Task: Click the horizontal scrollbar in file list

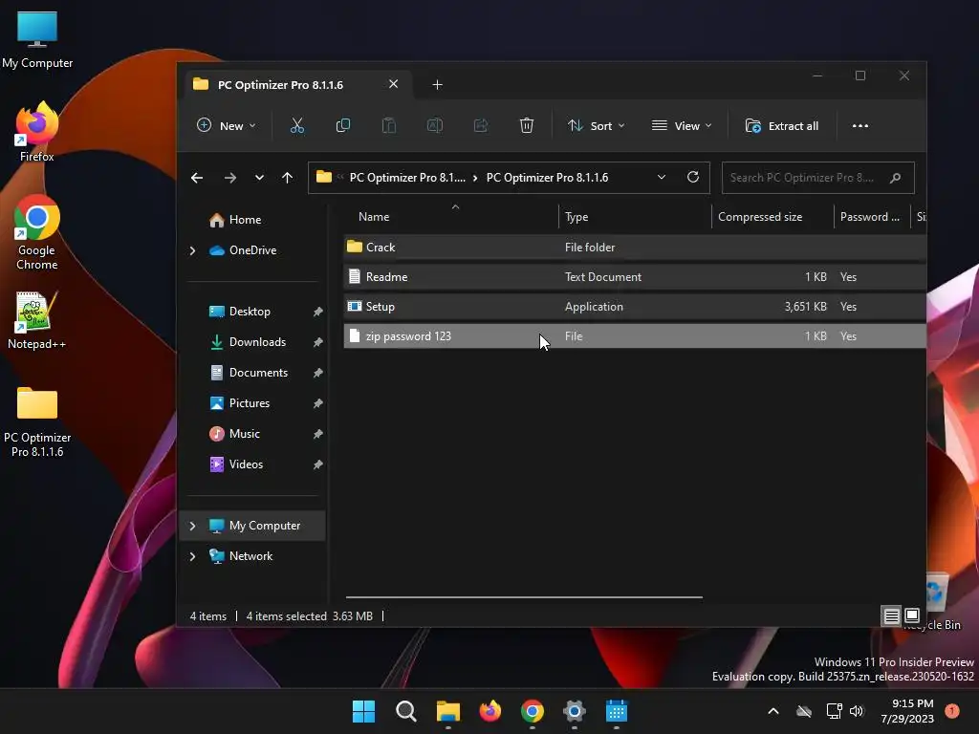Action: click(524, 597)
